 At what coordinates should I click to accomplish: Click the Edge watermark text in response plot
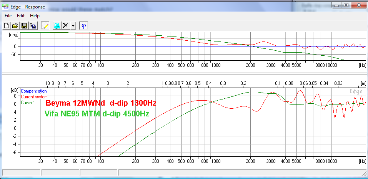click(x=356, y=91)
